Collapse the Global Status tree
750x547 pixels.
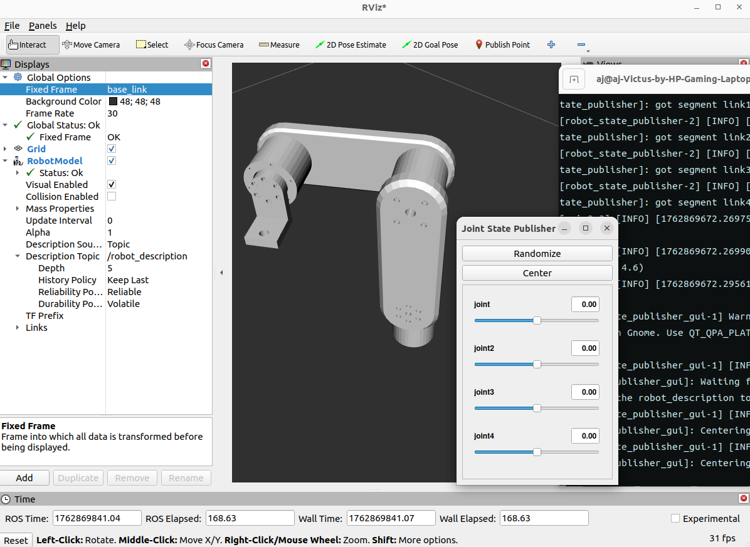pyautogui.click(x=5, y=125)
